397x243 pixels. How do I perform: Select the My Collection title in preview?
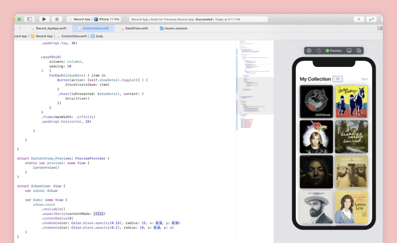tap(315, 79)
